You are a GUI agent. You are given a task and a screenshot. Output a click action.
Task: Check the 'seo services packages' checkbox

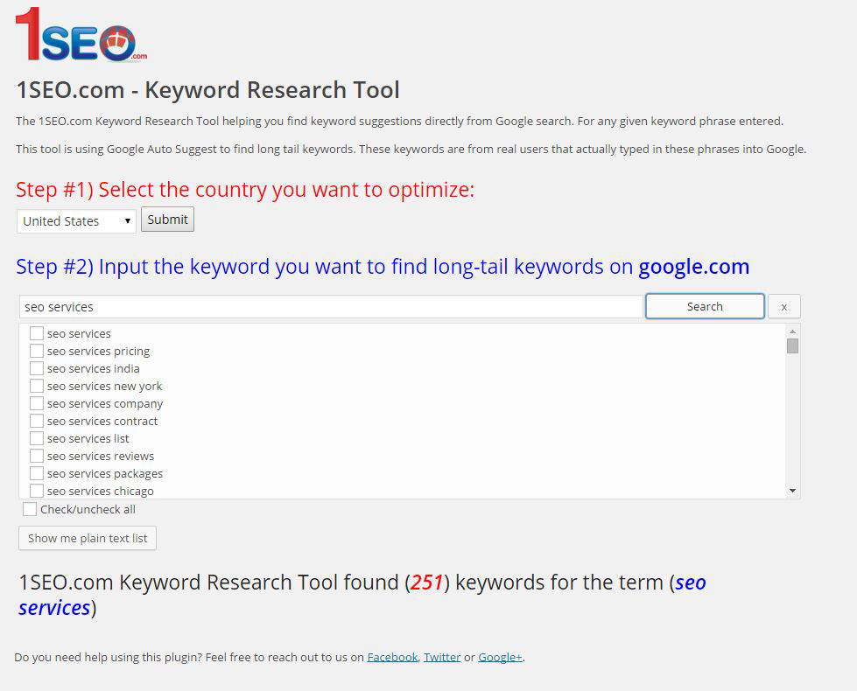click(37, 473)
